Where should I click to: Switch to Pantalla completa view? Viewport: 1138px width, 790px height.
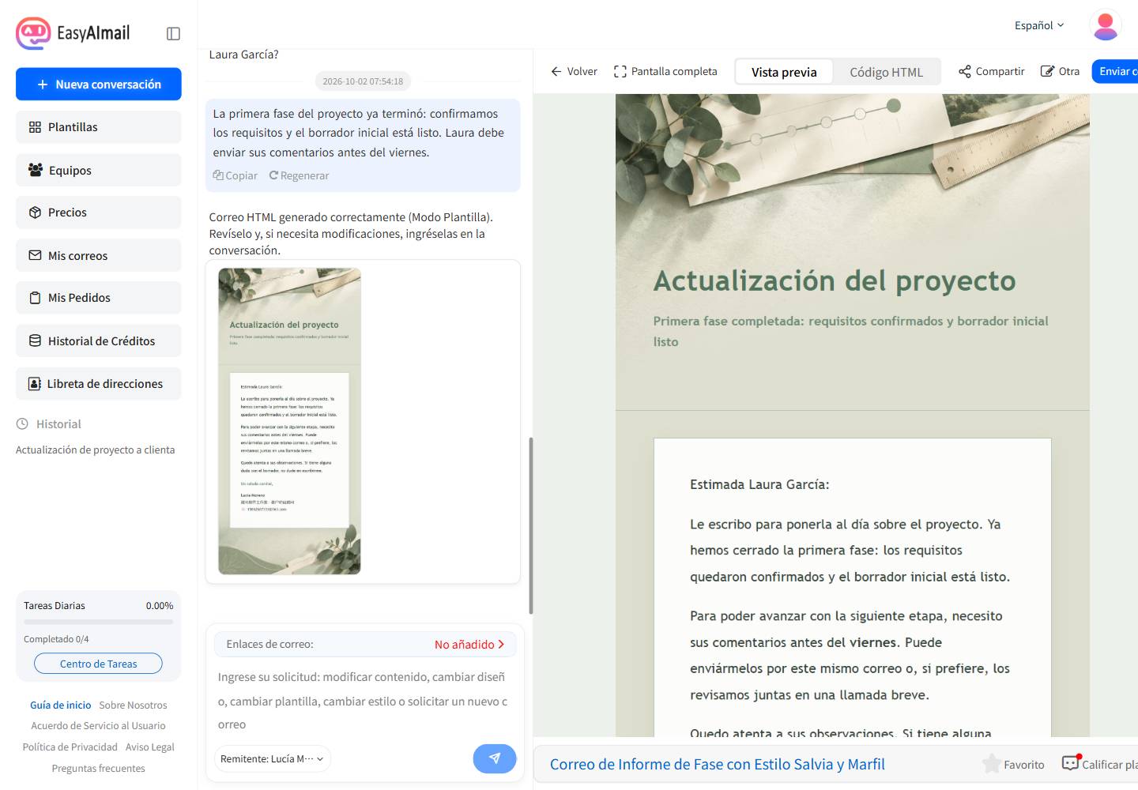pyautogui.click(x=665, y=71)
